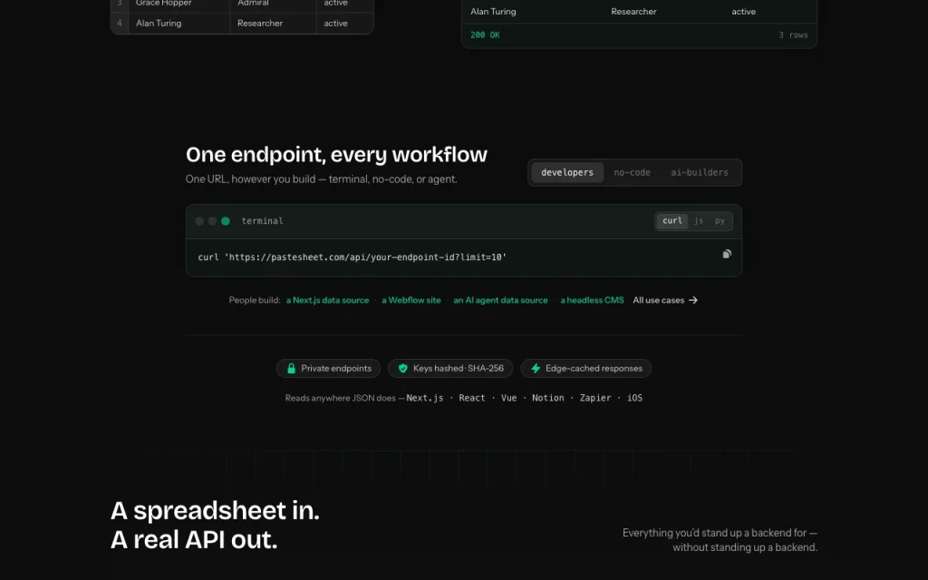
Task: Click the 200 OK status text
Action: [x=486, y=35]
